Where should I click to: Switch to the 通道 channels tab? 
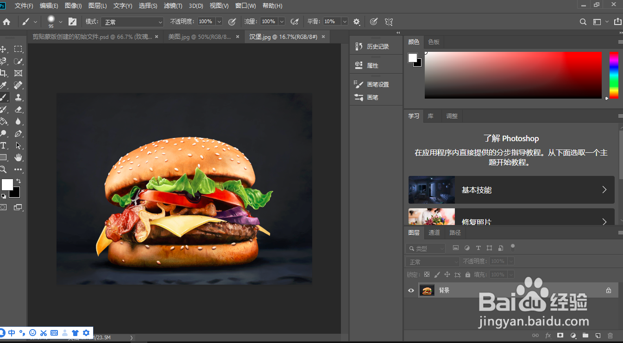[x=434, y=233]
